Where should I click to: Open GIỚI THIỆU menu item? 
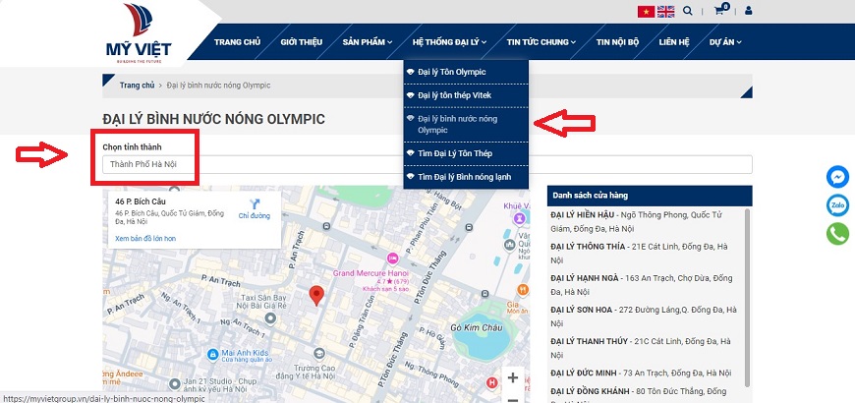coord(302,42)
